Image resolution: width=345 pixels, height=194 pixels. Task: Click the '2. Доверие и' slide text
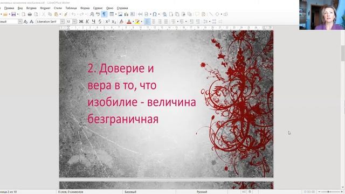[121, 68]
